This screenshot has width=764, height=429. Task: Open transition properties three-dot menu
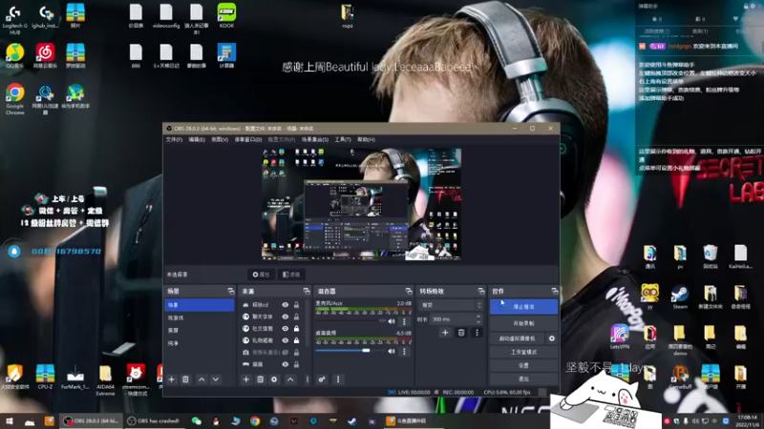coord(477,333)
